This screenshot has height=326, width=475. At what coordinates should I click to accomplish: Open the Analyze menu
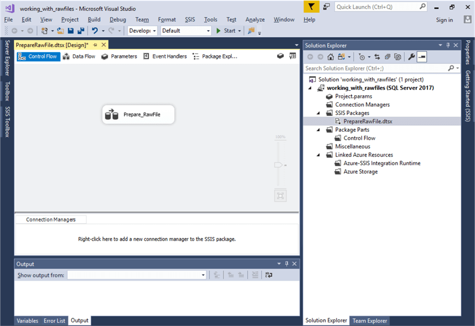[255, 20]
